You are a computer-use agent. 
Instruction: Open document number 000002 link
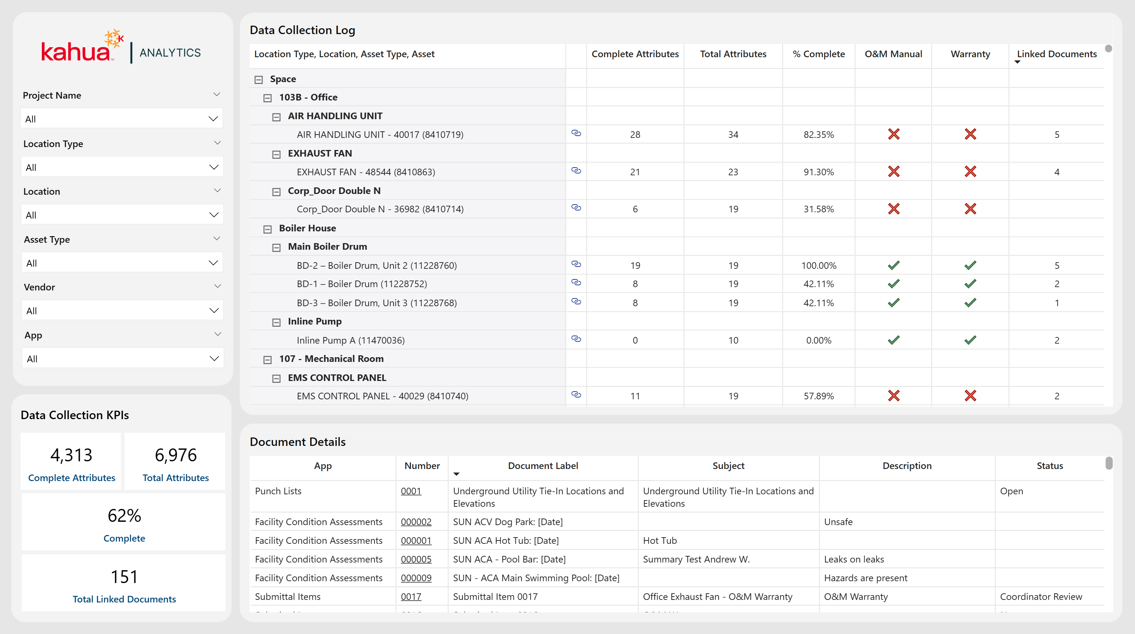coord(416,522)
